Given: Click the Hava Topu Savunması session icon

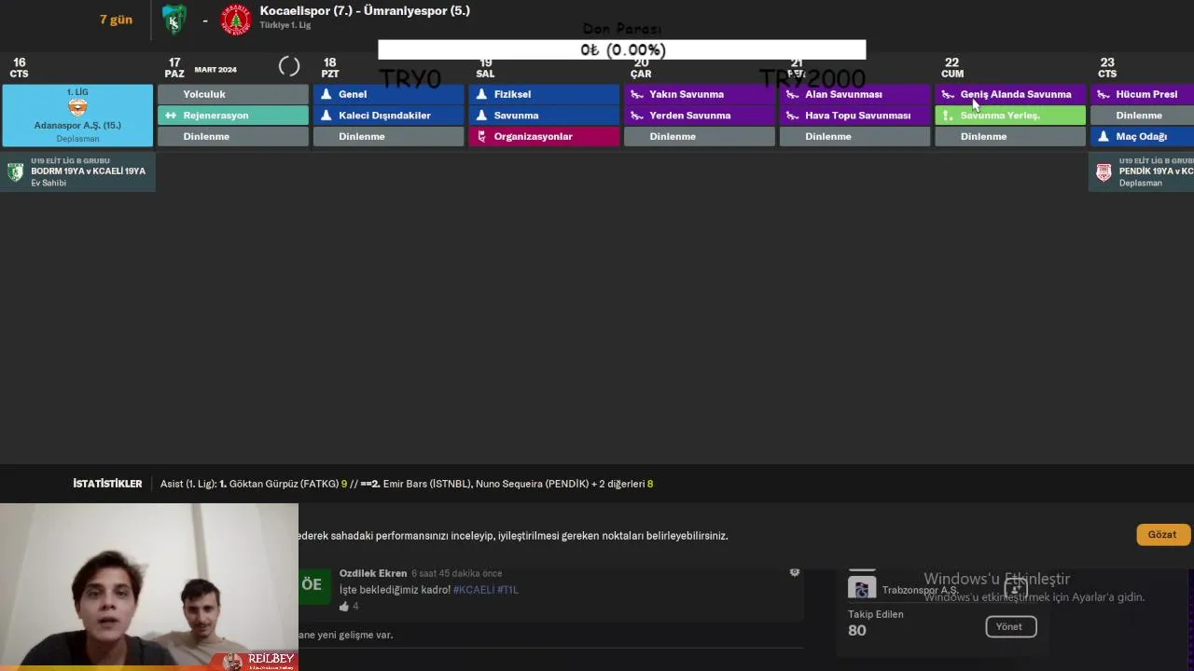Looking at the screenshot, I should 793,116.
